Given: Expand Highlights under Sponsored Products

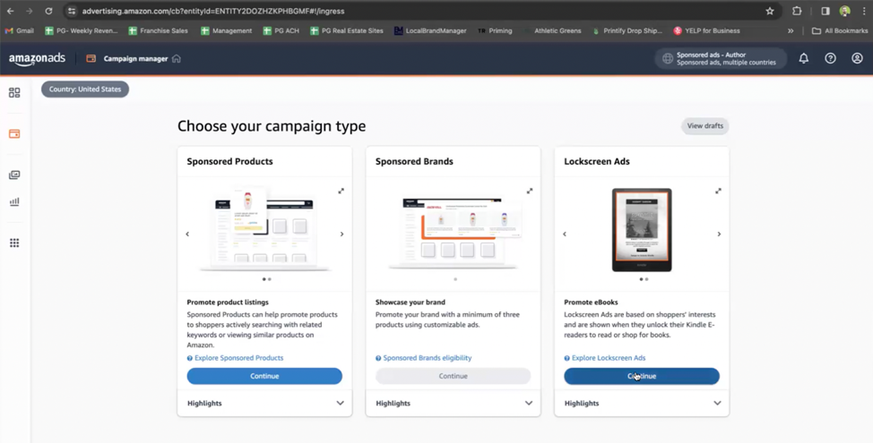Looking at the screenshot, I should [x=264, y=403].
